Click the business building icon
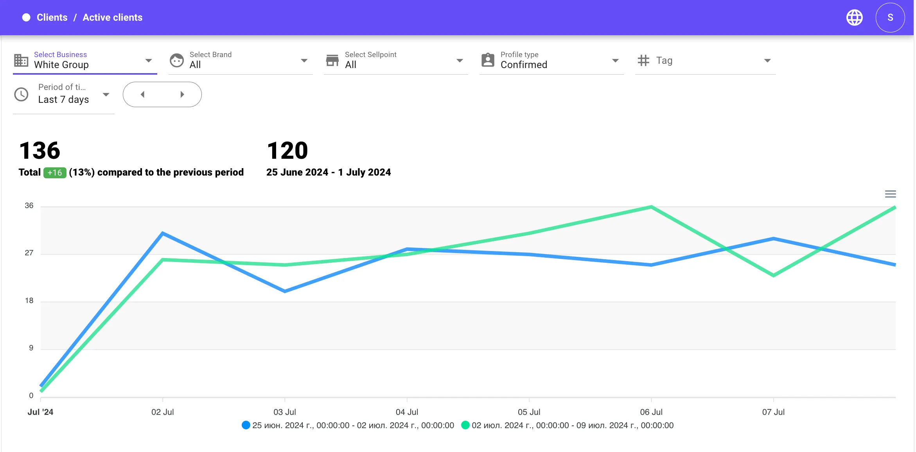The image size is (916, 452). tap(21, 60)
